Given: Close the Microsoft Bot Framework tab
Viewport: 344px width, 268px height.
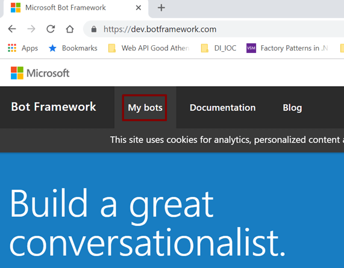Looking at the screenshot, I should click(139, 8).
